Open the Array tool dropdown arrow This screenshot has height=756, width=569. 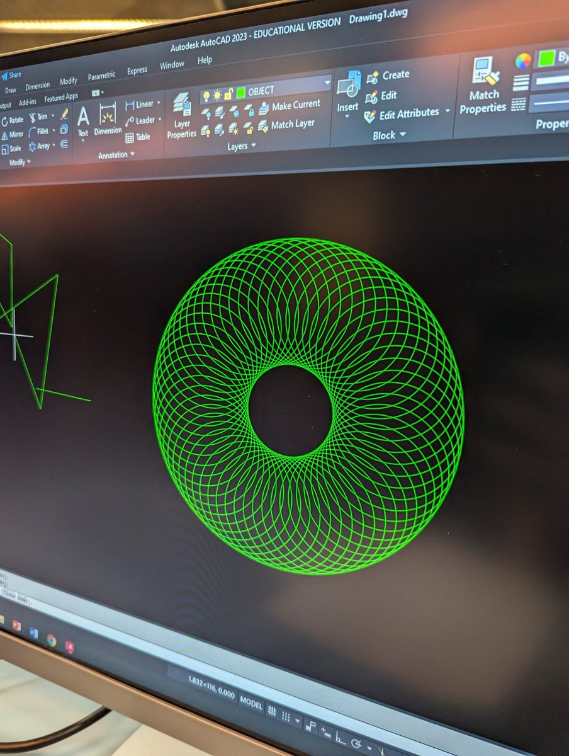click(54, 145)
